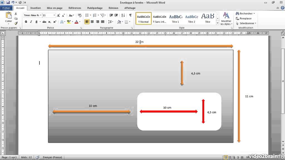This screenshot has width=285, height=160.
Task: Apply underline using the S icon
Action: point(36,22)
